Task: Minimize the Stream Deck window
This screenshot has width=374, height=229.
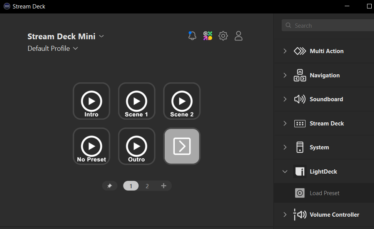Action: pos(347,6)
